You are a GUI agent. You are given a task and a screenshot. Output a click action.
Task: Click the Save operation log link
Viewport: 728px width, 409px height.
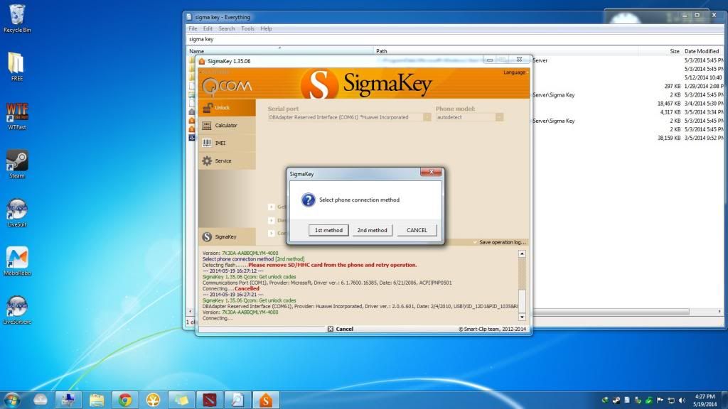pyautogui.click(x=502, y=242)
